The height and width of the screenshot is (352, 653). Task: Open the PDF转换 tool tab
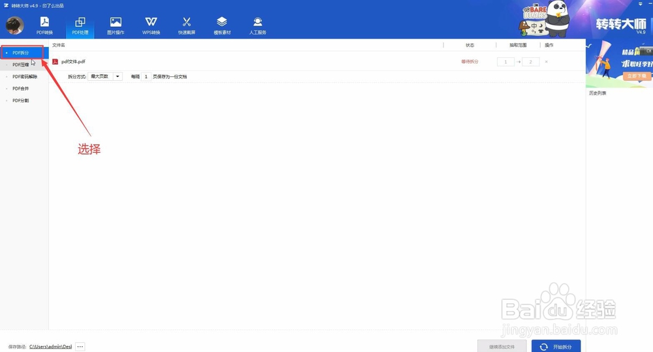click(44, 25)
